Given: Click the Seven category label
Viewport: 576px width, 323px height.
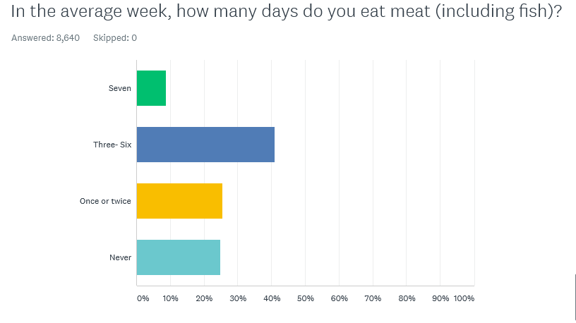Looking at the screenshot, I should point(120,88).
